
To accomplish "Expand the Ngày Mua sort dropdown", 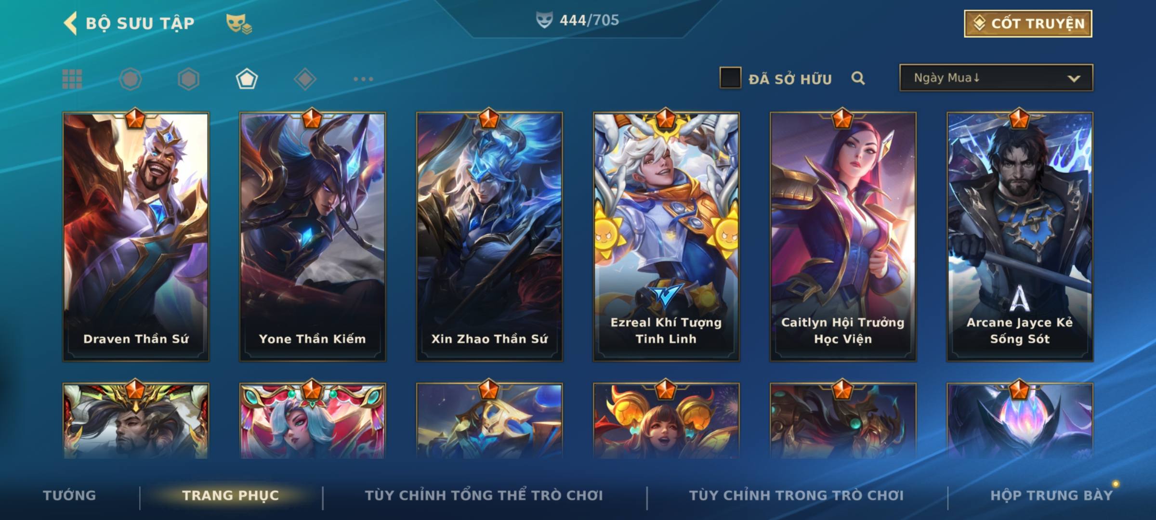I will (996, 78).
